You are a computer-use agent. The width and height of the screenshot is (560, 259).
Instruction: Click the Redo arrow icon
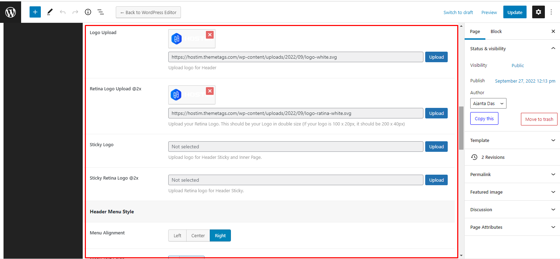tap(75, 12)
